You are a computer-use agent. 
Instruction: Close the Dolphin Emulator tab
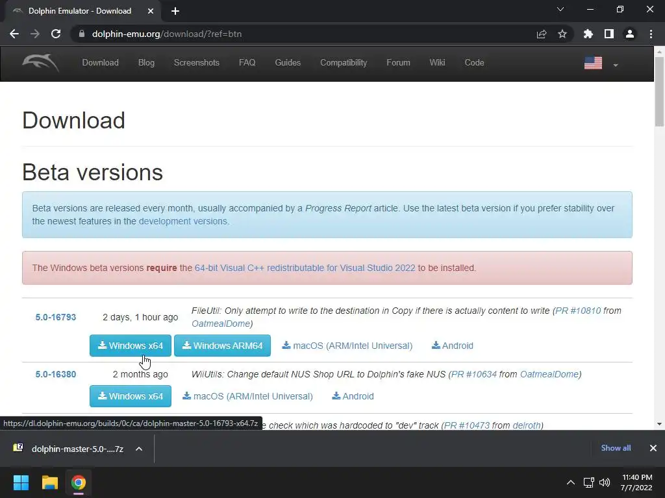(x=151, y=11)
